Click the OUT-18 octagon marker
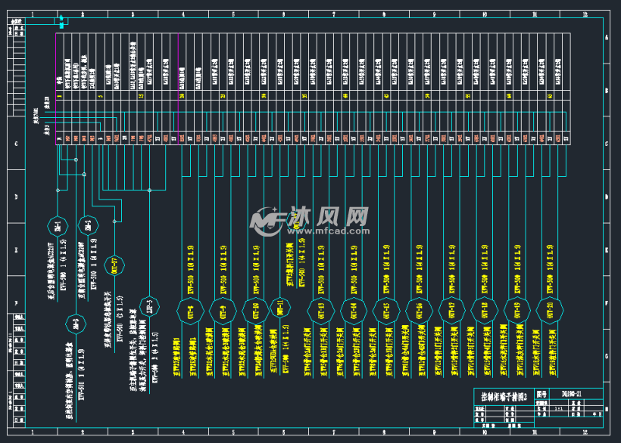The height and width of the screenshot is (443, 621). pos(485,310)
